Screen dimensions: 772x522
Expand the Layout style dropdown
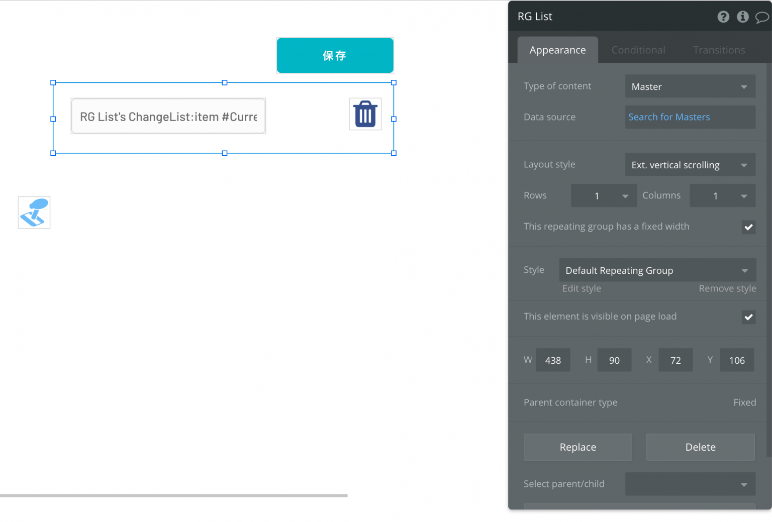[x=690, y=164]
